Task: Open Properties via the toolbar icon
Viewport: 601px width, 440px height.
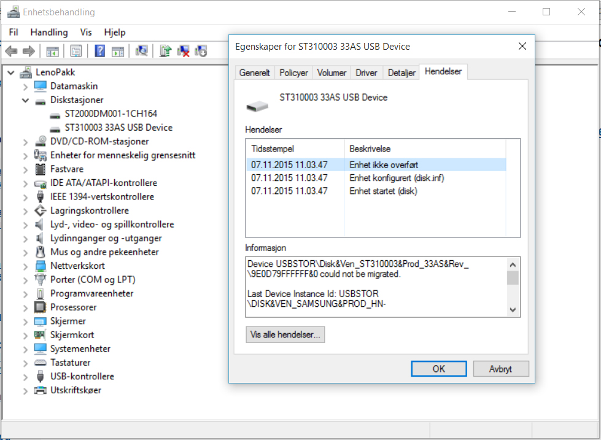Action: [x=76, y=50]
